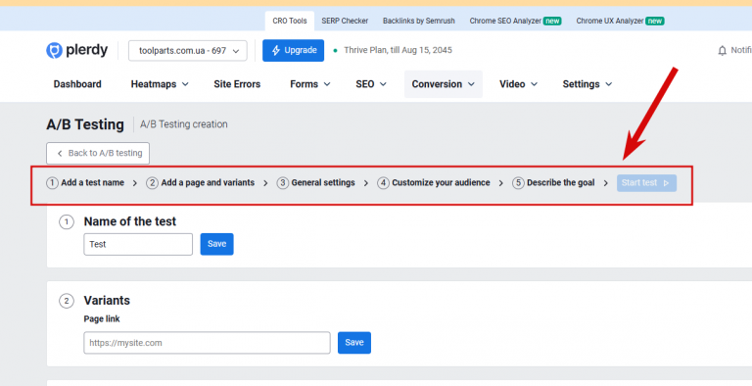
Task: Click the Page link input field
Action: click(207, 343)
